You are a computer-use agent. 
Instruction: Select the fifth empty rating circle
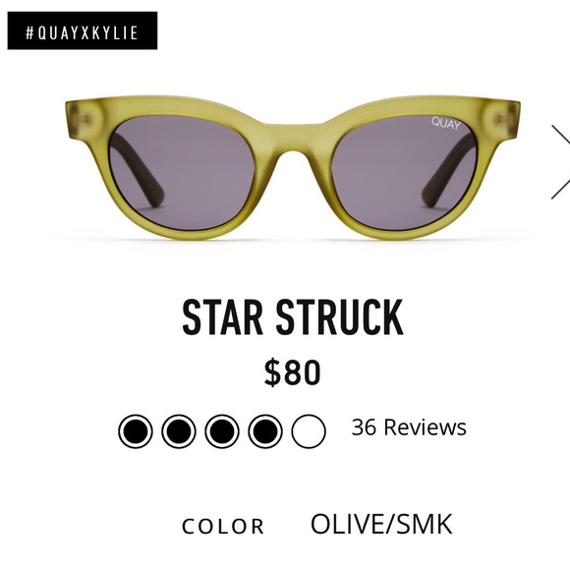(x=309, y=431)
